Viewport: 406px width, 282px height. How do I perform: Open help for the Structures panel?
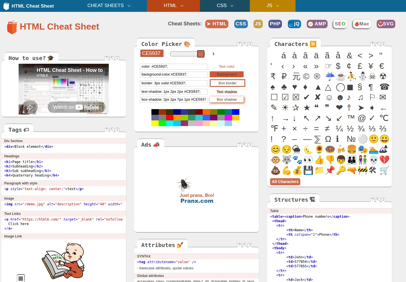[372, 200]
